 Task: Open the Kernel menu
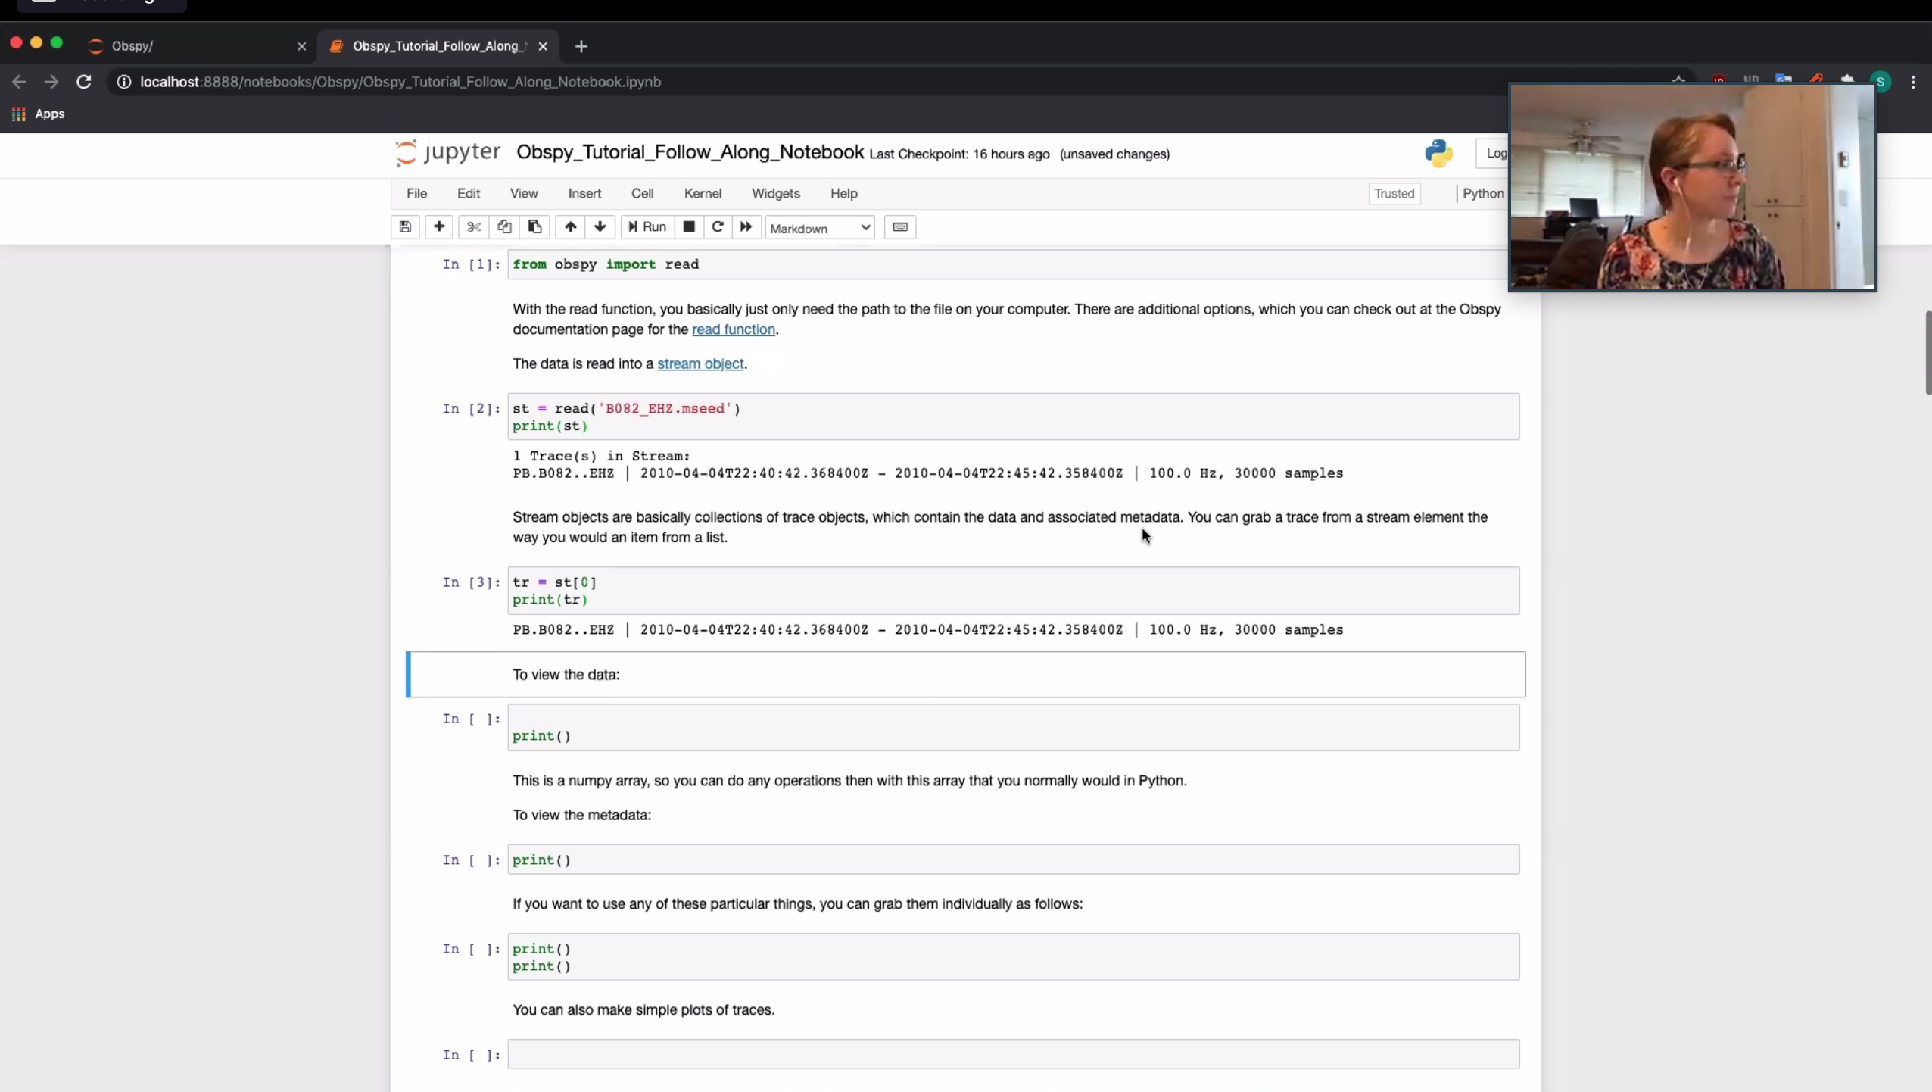tap(703, 193)
